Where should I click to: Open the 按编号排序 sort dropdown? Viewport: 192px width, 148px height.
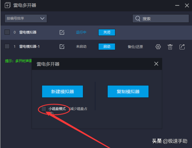click(26, 18)
